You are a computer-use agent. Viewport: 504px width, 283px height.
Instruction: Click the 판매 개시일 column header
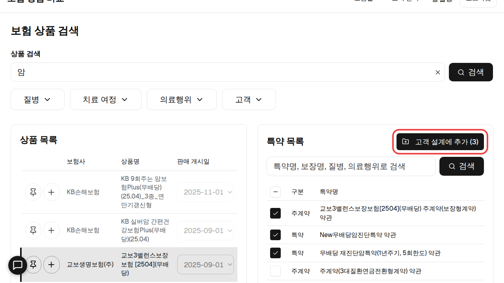[x=193, y=162]
